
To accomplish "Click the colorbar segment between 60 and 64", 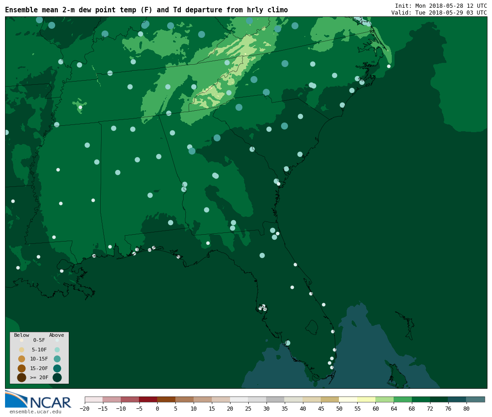I will [x=384, y=399].
